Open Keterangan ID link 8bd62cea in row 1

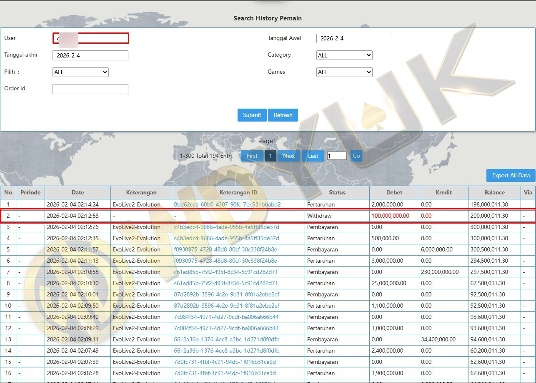tap(227, 204)
